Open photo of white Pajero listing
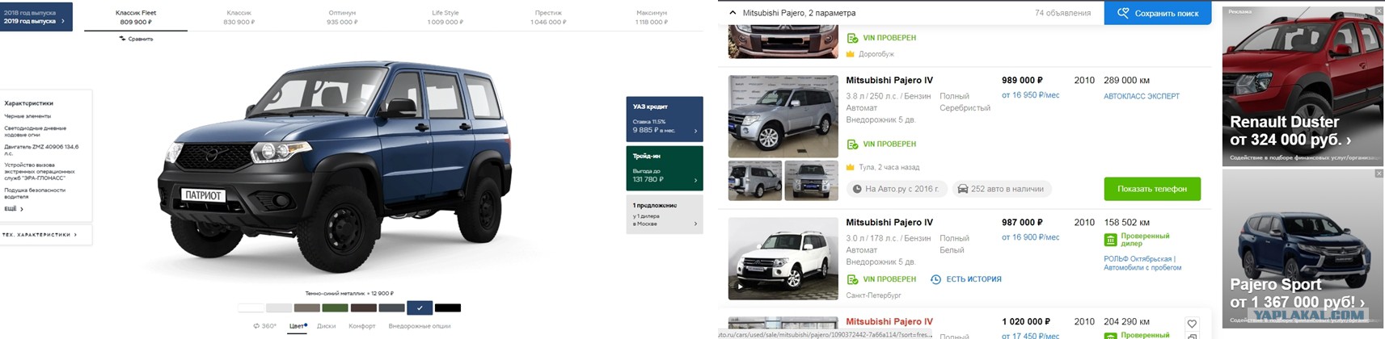 click(783, 258)
